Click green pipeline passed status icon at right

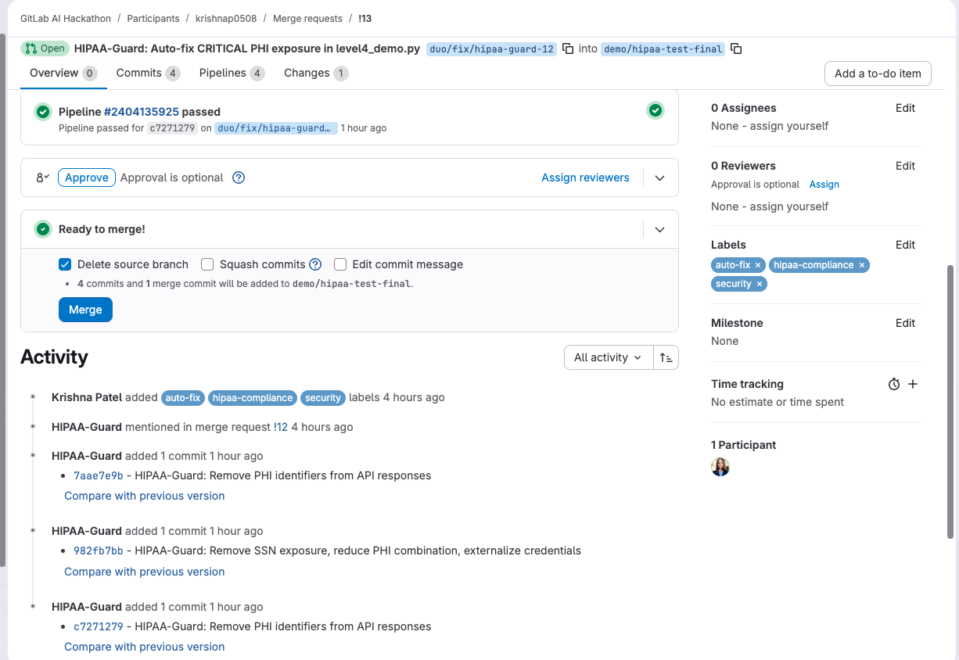coord(655,111)
